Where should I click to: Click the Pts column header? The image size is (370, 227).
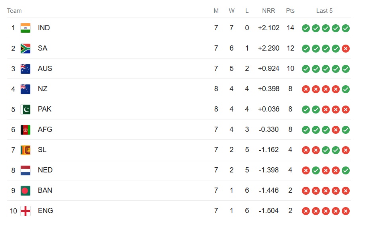coord(290,11)
